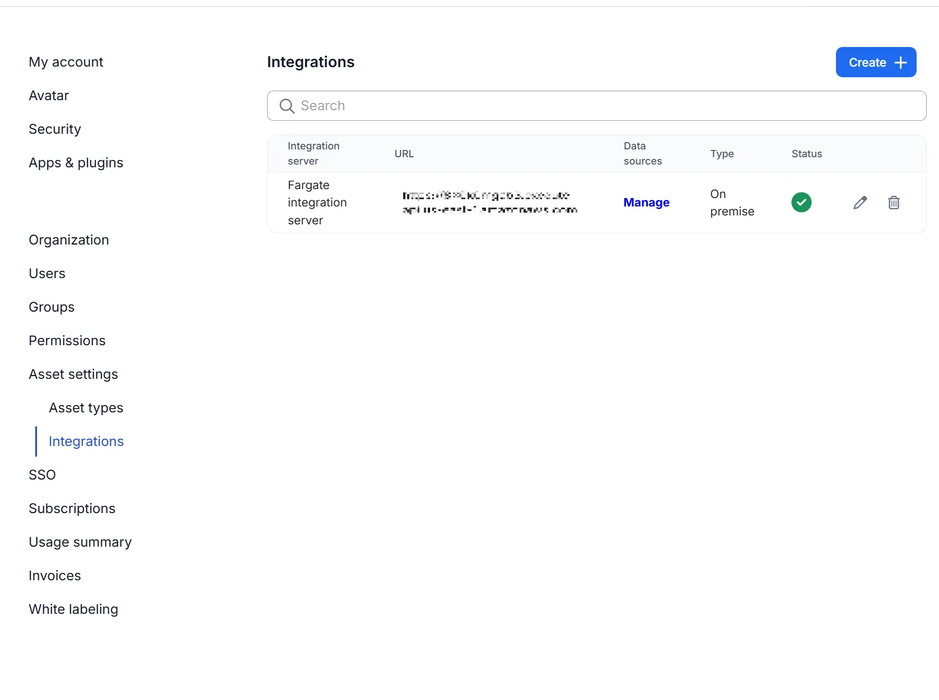Image resolution: width=939 pixels, height=700 pixels.
Task: Click the 'Status' column header
Action: point(807,154)
